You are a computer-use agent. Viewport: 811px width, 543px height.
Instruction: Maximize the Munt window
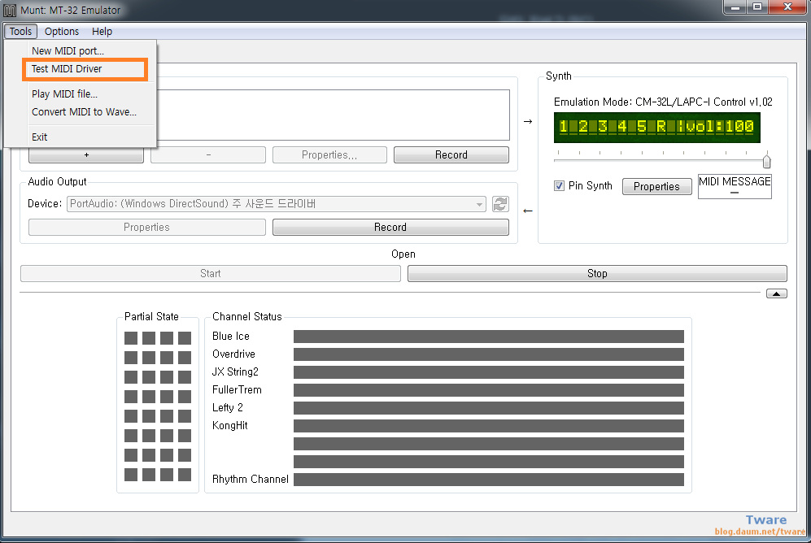757,7
